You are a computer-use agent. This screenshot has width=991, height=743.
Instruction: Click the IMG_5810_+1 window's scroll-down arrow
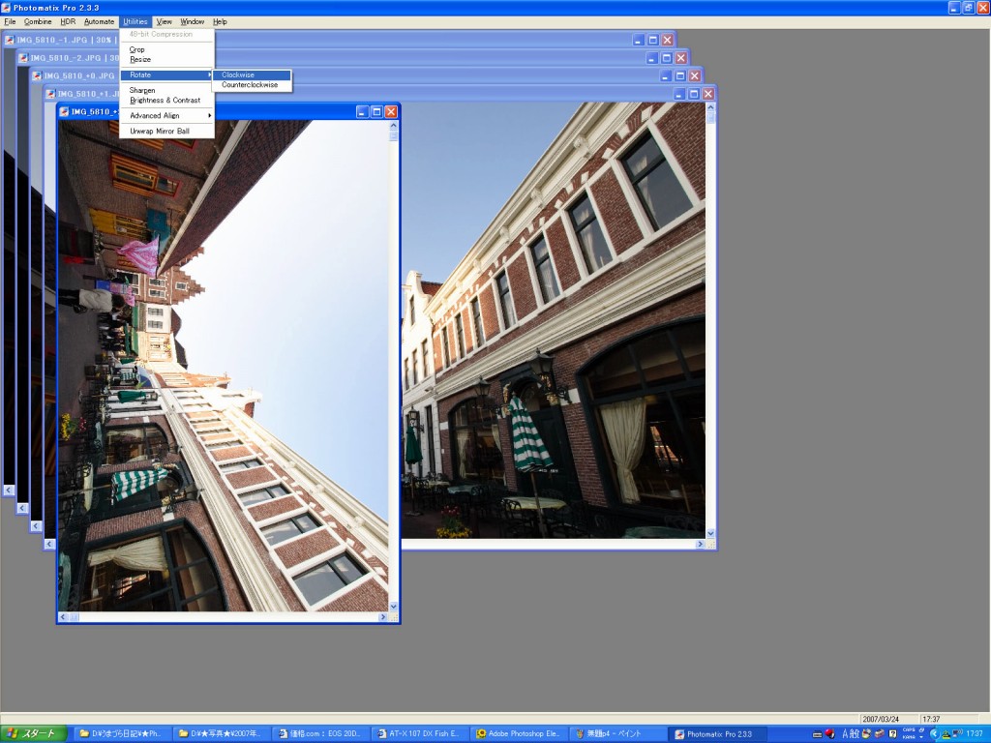coord(710,533)
